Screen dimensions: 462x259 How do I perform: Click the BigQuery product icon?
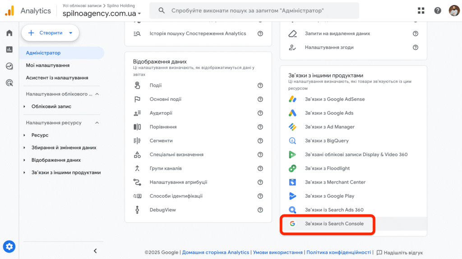pos(292,141)
